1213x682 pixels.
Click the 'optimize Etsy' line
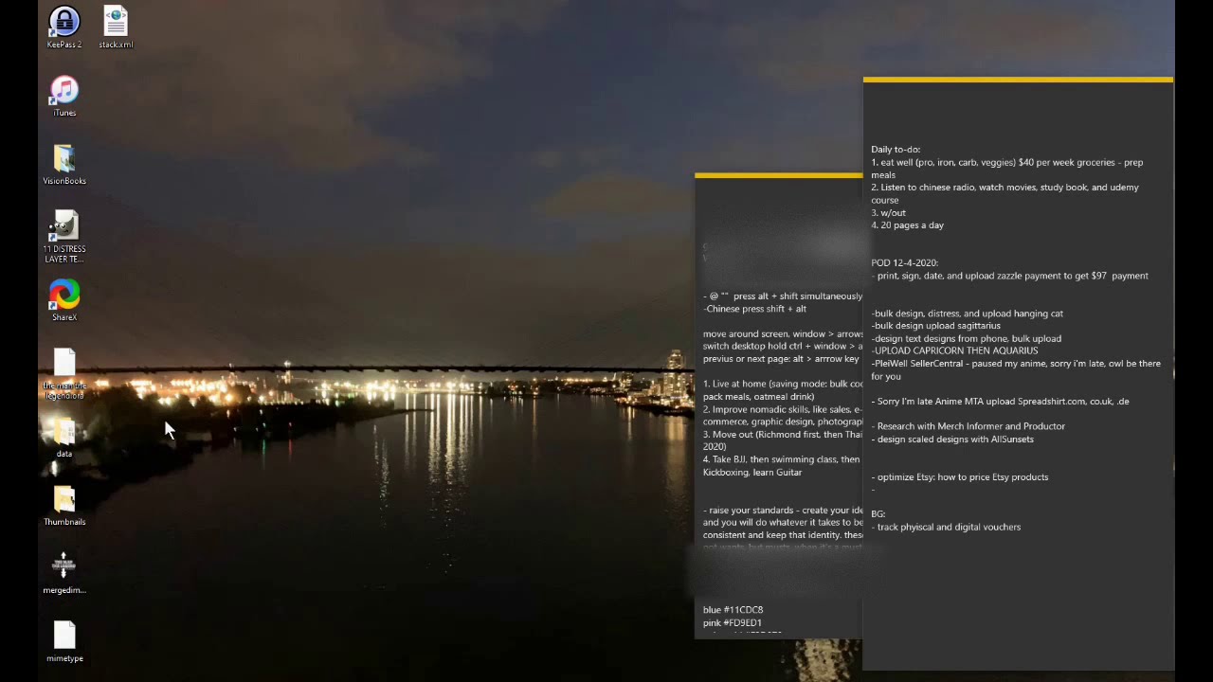point(960,477)
